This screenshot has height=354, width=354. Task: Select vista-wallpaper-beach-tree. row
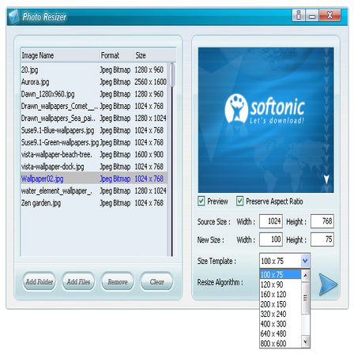(x=94, y=155)
